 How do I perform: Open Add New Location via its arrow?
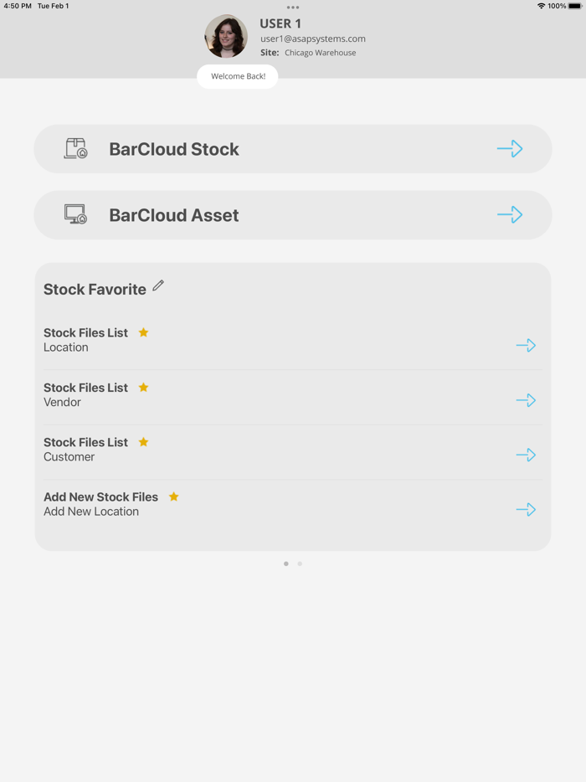coord(526,509)
